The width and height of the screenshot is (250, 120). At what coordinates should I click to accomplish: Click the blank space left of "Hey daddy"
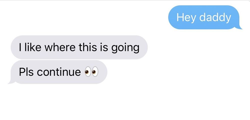point(83,17)
